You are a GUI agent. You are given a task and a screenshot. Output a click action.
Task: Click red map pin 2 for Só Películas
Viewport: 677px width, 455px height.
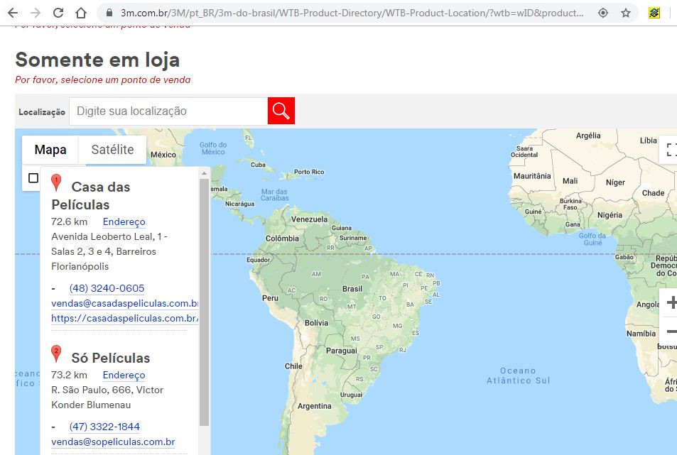click(x=57, y=353)
